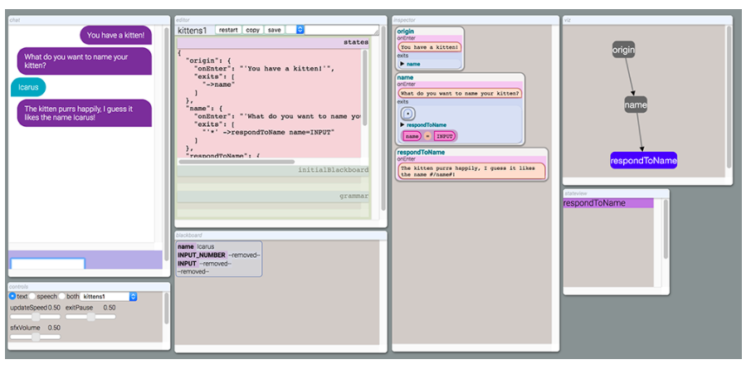This screenshot has height=374, width=751.
Task: Click the pink name variable token
Action: [x=412, y=137]
